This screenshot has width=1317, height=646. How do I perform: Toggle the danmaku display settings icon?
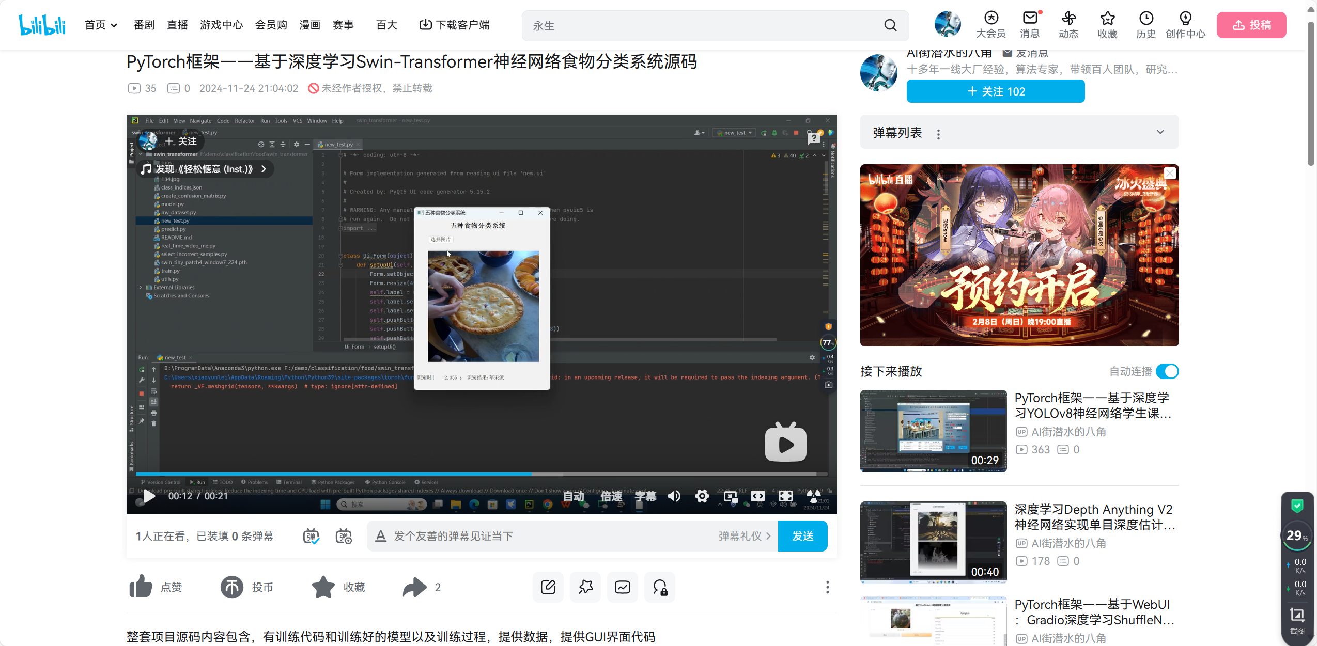(x=343, y=535)
